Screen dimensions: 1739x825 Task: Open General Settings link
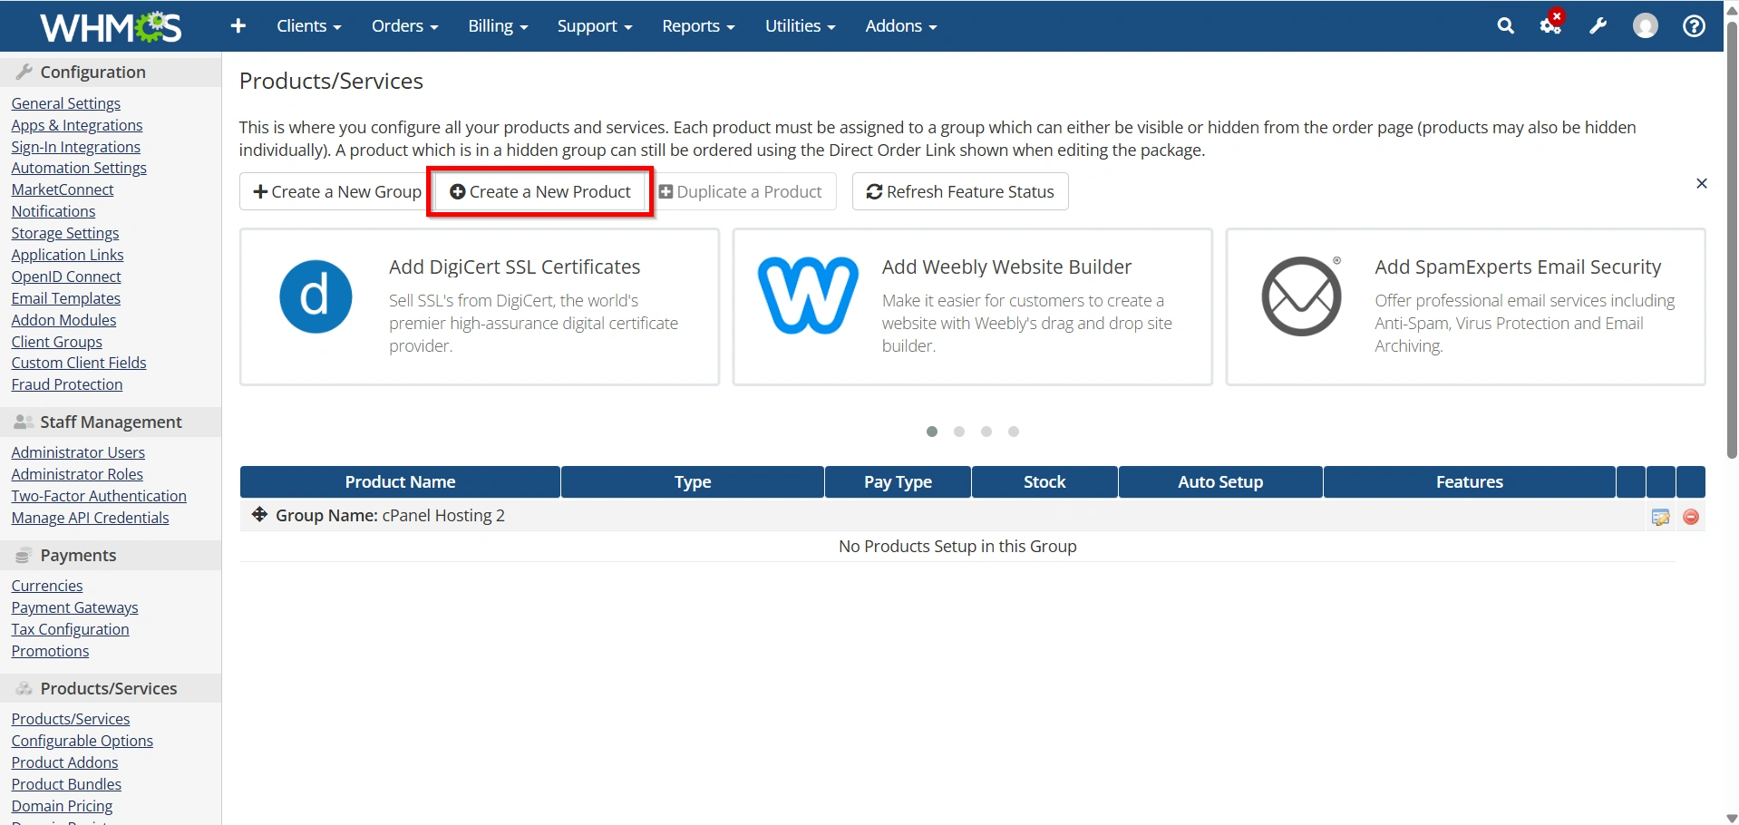coord(66,103)
